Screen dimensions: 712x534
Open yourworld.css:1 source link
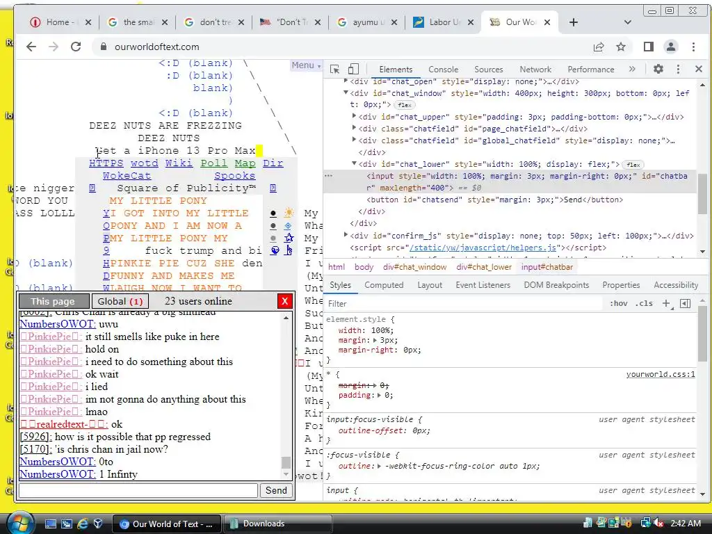point(661,374)
